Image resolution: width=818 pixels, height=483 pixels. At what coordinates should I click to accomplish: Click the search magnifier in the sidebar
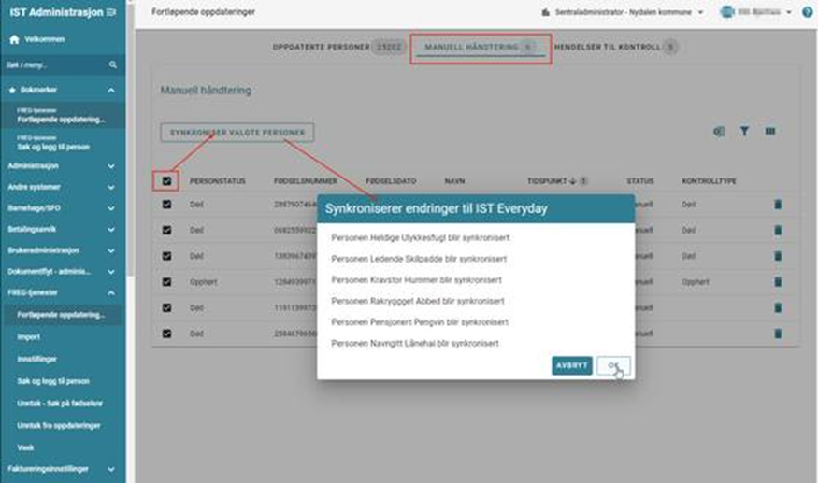pyautogui.click(x=113, y=65)
